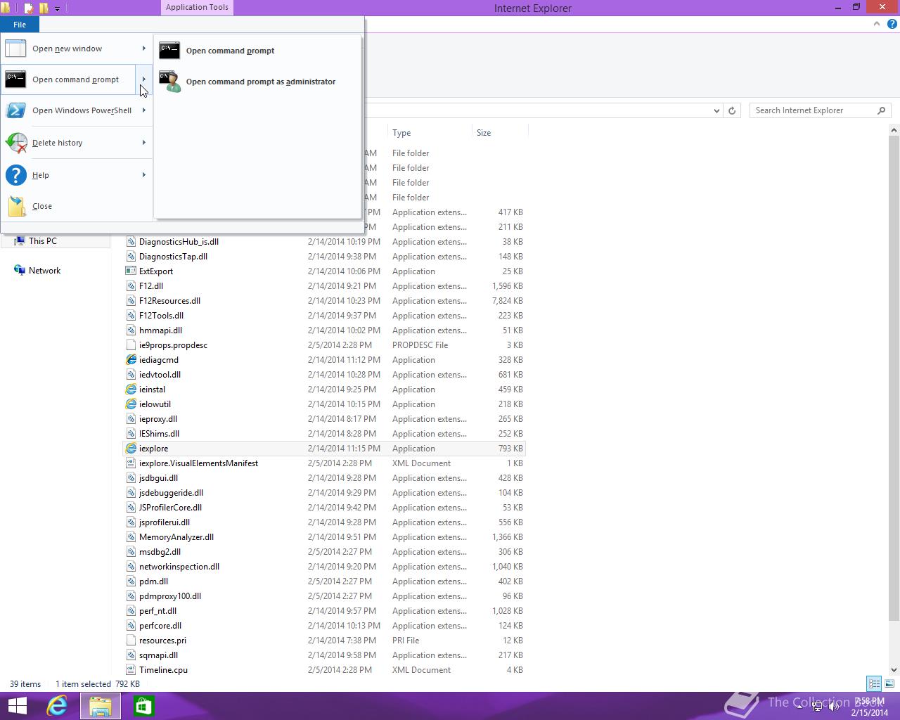Sort by the Type column header
Image resolution: width=900 pixels, height=720 pixels.
tap(430, 133)
